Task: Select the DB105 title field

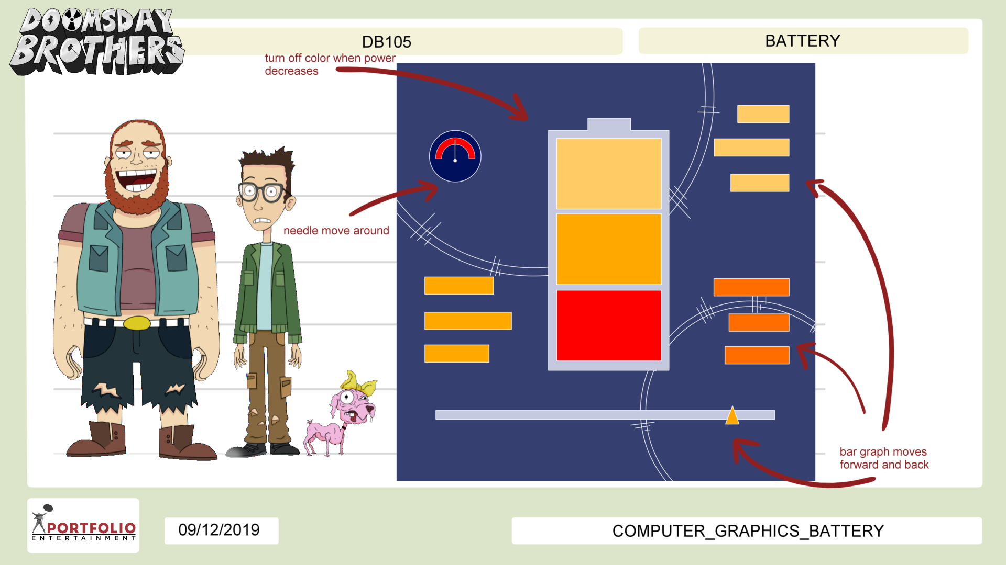Action: point(387,41)
